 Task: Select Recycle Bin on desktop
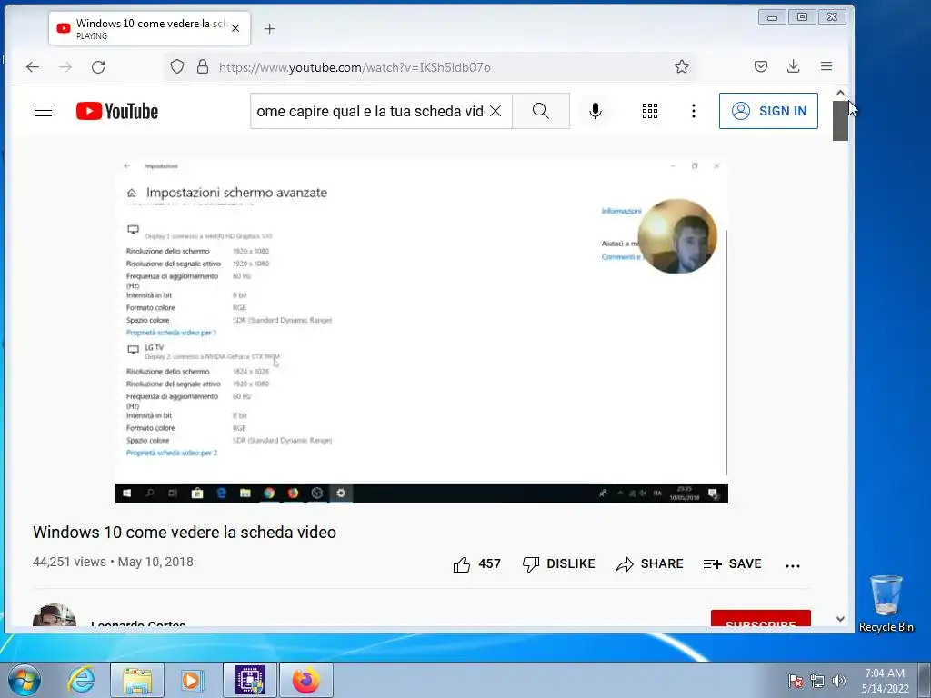[x=886, y=603]
